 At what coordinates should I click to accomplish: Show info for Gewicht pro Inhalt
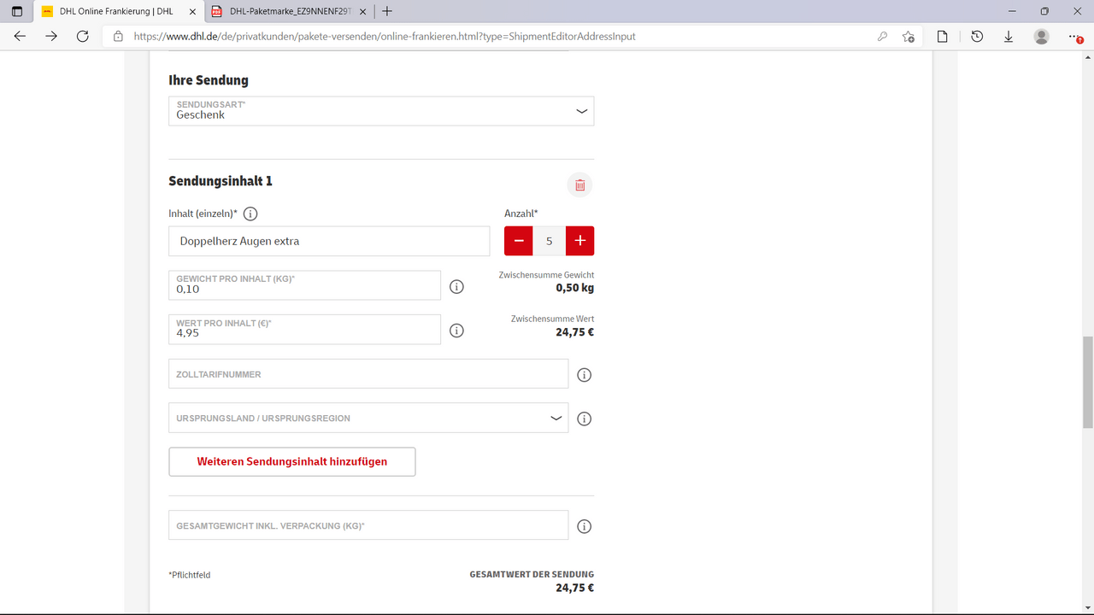pos(456,286)
